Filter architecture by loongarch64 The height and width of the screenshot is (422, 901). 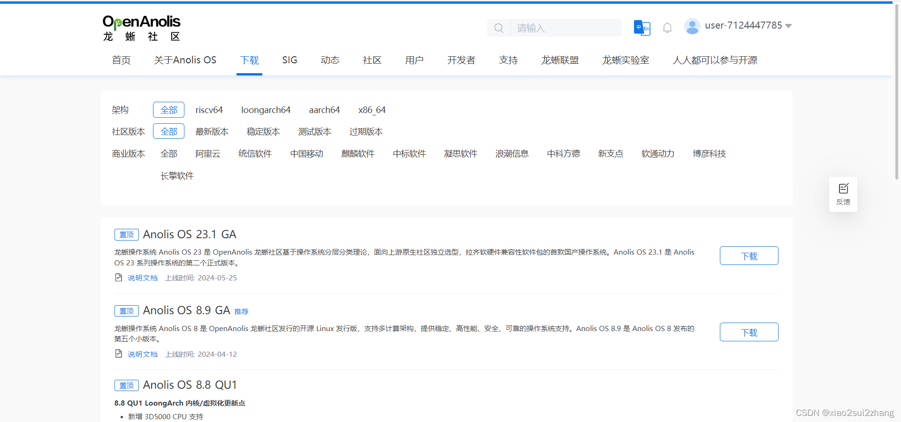pyautogui.click(x=266, y=110)
